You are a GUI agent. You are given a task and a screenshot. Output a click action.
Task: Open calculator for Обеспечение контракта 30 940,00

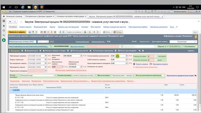[x=81, y=67]
